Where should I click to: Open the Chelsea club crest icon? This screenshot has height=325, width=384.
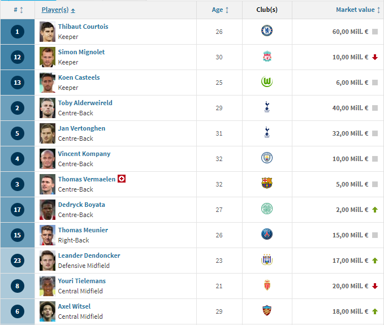(x=267, y=31)
